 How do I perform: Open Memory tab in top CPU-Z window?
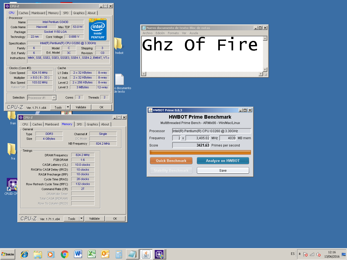[x=53, y=13]
